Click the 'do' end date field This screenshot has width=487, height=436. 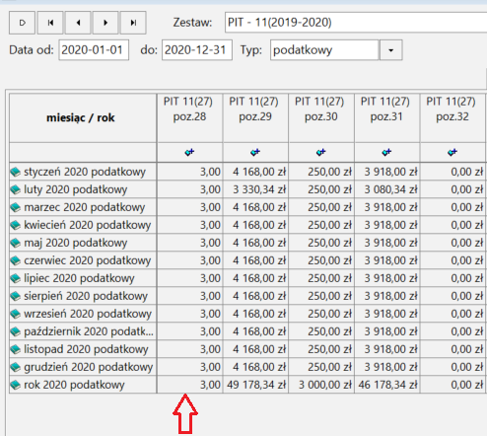click(x=197, y=50)
